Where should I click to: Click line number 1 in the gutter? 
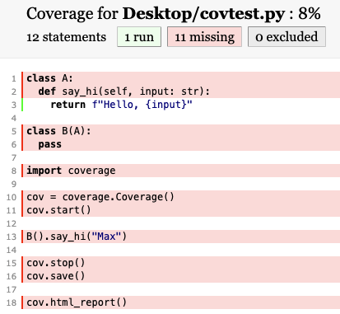coord(14,79)
